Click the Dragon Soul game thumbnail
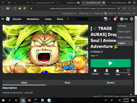The image size is (137, 103). 45,49
